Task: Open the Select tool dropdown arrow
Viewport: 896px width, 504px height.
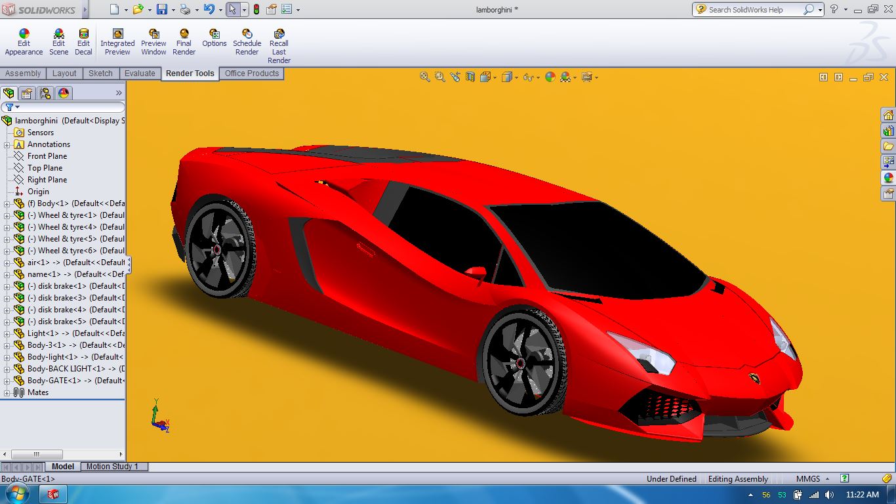Action: 244,10
